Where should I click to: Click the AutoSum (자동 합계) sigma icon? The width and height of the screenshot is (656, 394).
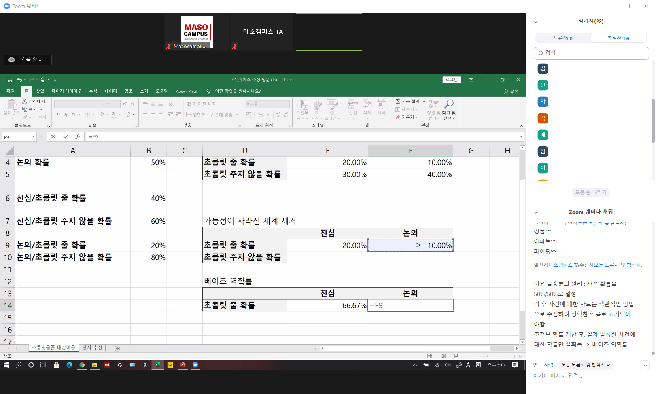pyautogui.click(x=398, y=101)
